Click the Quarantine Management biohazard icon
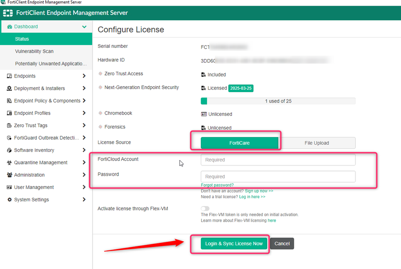The height and width of the screenshot is (269, 401). 9,162
